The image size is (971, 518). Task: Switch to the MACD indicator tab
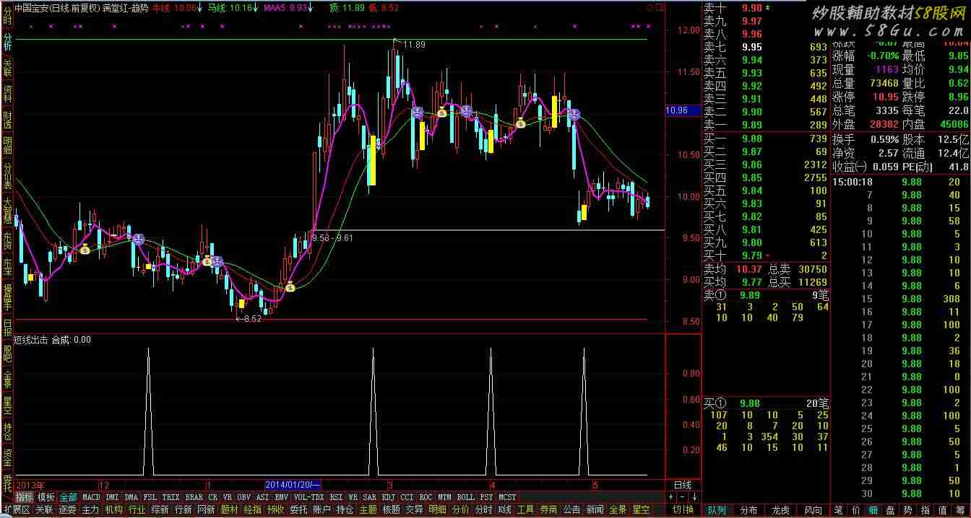pyautogui.click(x=91, y=497)
